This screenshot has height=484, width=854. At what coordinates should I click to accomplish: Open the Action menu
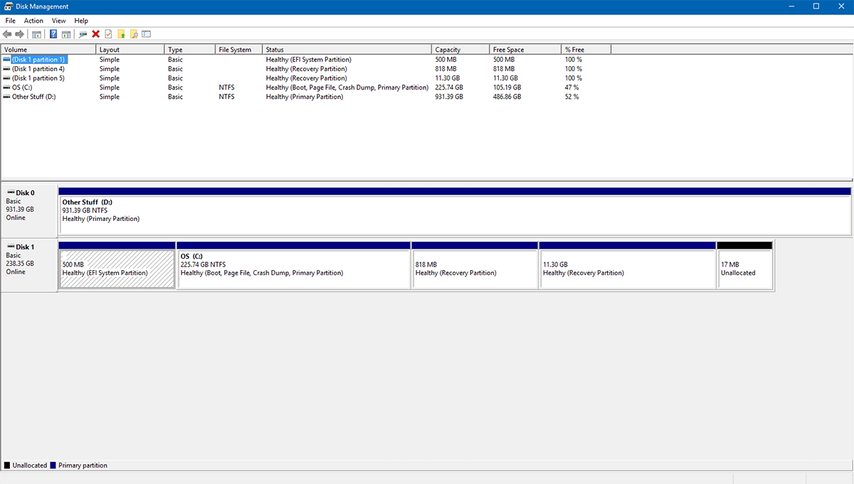(x=33, y=21)
